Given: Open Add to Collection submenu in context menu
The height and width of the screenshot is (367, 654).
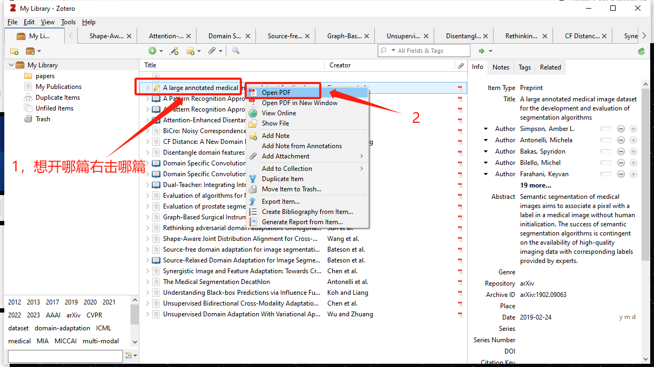Looking at the screenshot, I should click(x=307, y=169).
